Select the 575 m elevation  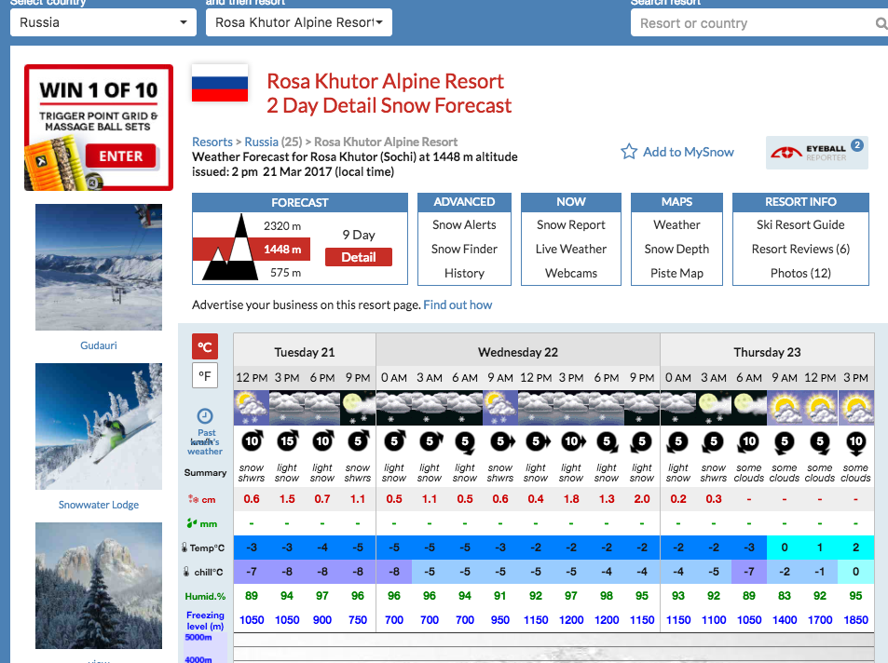click(x=285, y=272)
